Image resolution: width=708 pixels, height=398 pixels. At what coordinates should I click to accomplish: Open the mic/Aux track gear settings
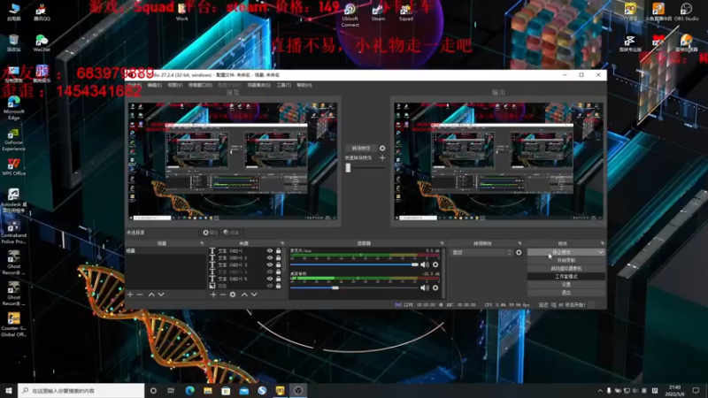[x=435, y=264]
